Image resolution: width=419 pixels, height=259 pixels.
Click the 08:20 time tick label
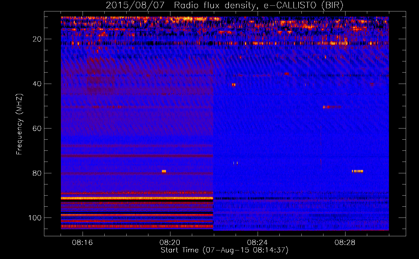[170, 243]
